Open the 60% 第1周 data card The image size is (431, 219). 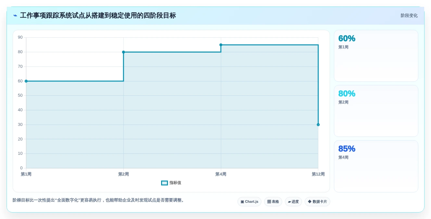tap(376, 56)
